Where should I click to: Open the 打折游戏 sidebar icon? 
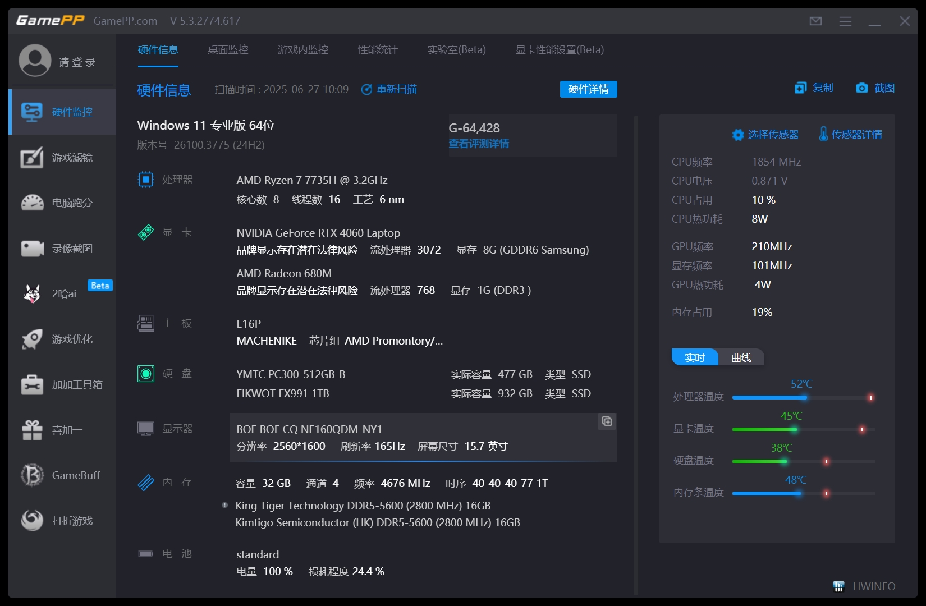32,521
